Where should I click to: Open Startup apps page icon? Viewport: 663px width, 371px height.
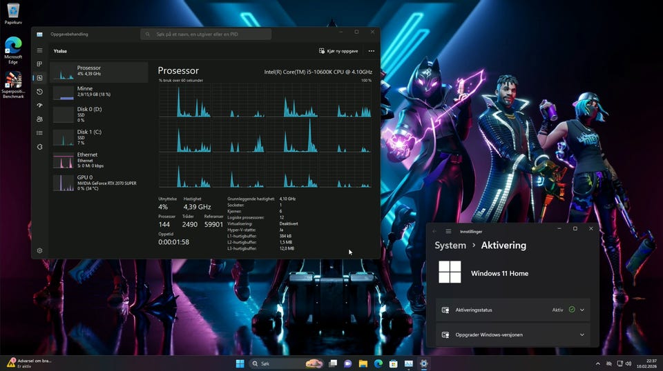pos(39,106)
